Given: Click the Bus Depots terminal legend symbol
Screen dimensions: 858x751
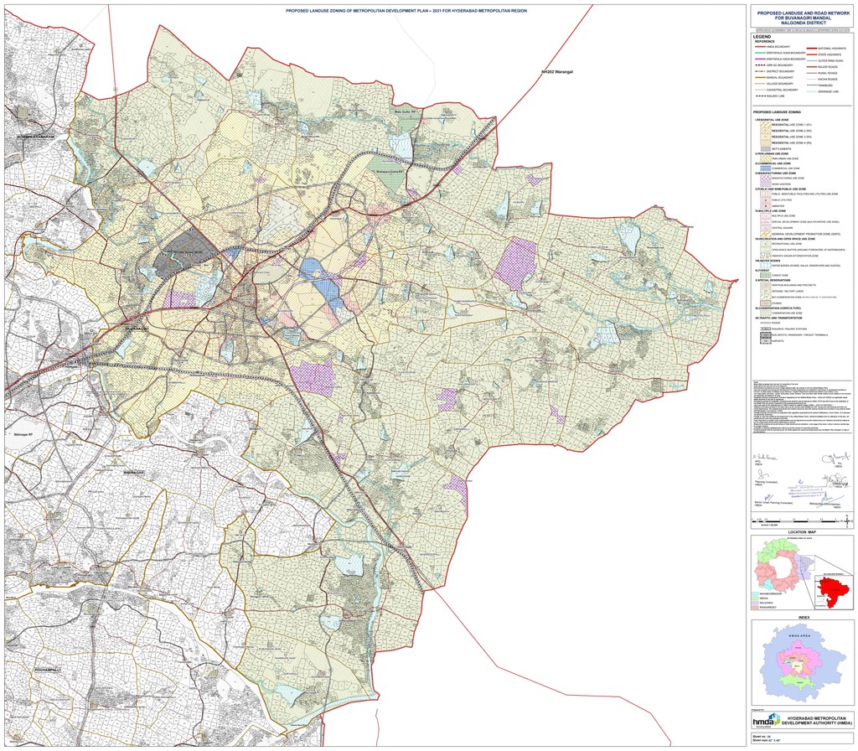Looking at the screenshot, I should point(768,333).
